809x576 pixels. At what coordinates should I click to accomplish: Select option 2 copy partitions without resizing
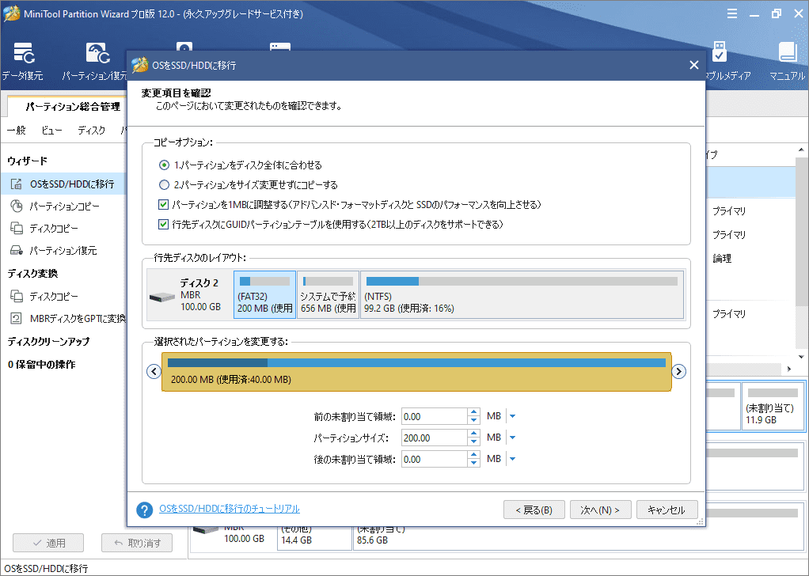164,184
